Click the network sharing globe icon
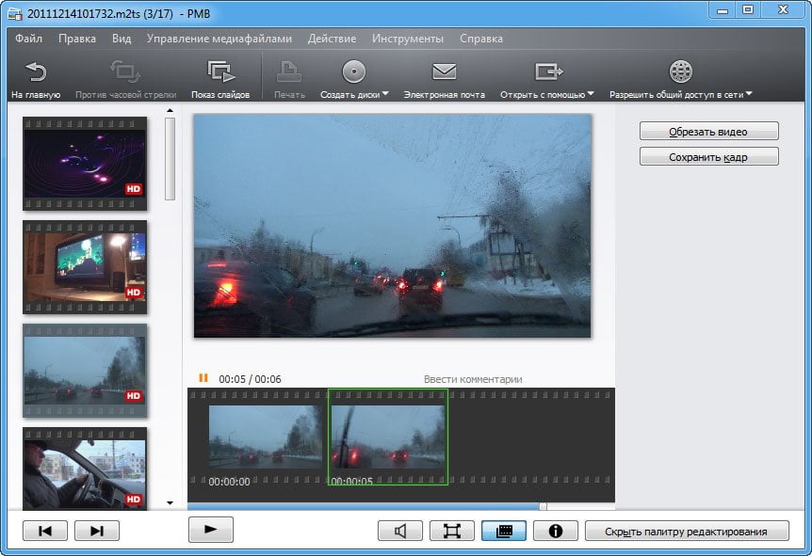 pos(680,71)
